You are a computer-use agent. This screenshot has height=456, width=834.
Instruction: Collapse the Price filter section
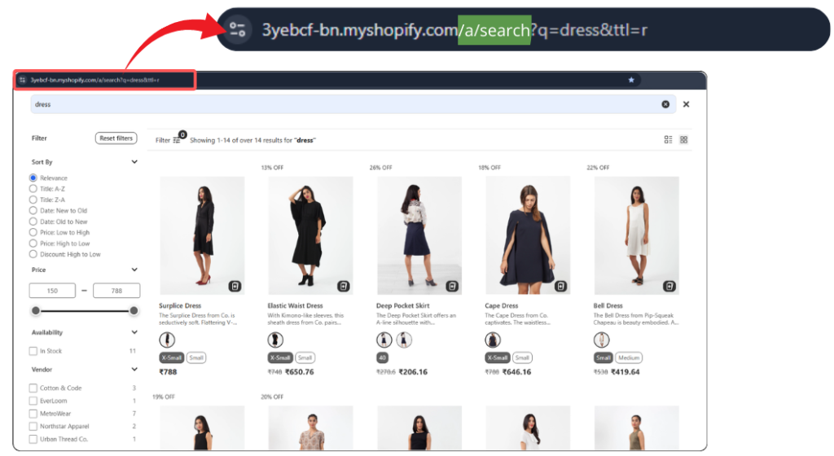coord(134,270)
